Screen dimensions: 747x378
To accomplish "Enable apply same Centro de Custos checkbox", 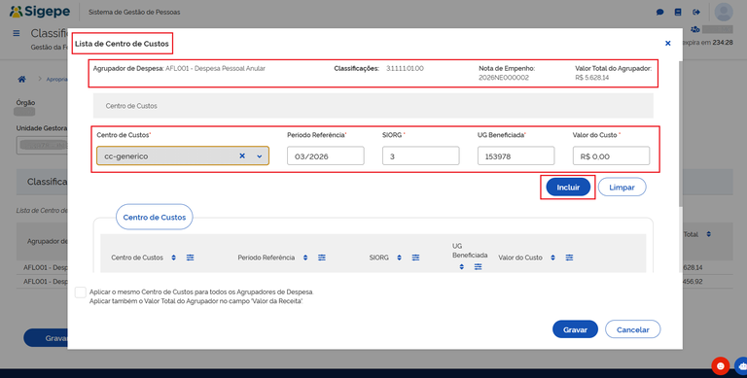I will click(x=81, y=292).
